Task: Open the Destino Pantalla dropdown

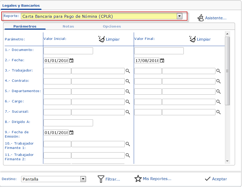Action: click(83, 179)
